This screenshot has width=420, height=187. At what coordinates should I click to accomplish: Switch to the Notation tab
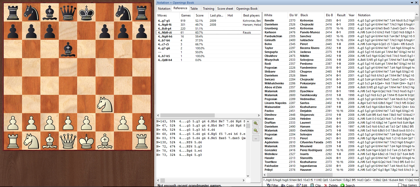164,9
